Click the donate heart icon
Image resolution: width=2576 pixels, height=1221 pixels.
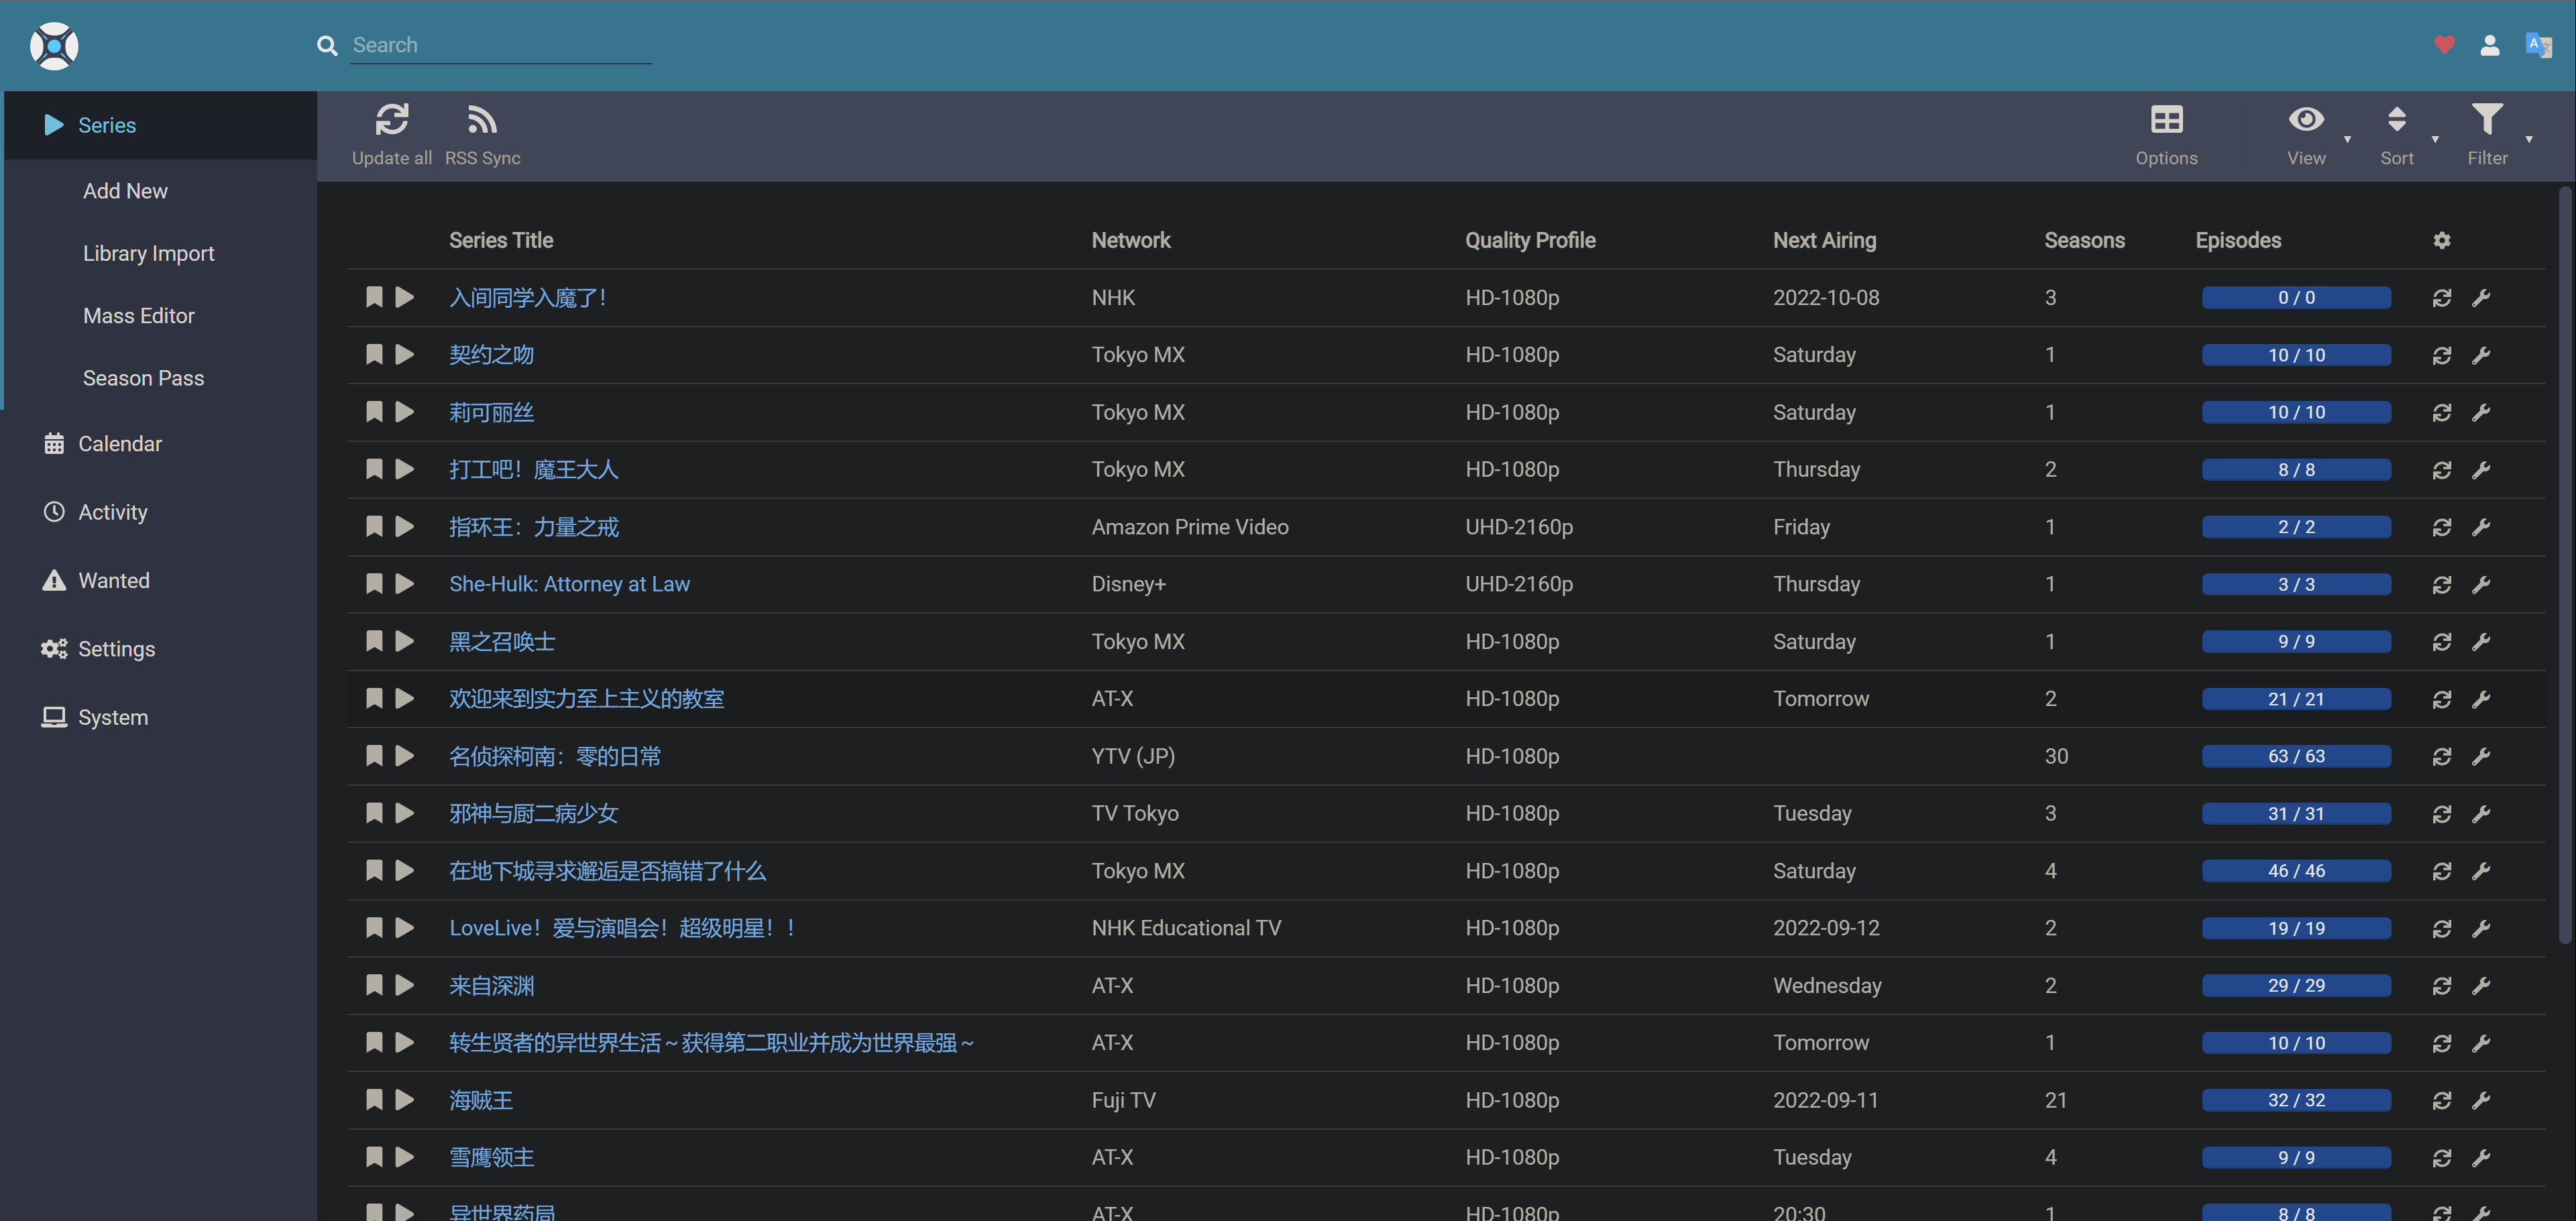click(2444, 45)
